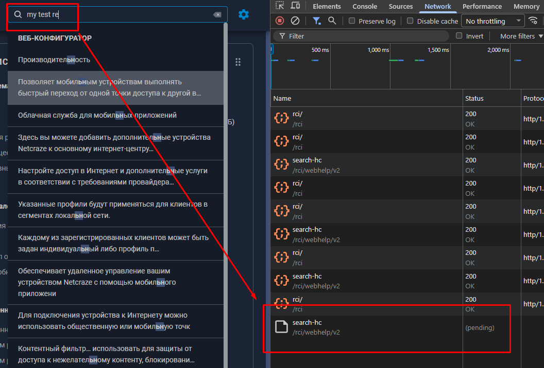Click the 1,000 ms timeline mark
The width and height of the screenshot is (544, 368).
pos(378,50)
